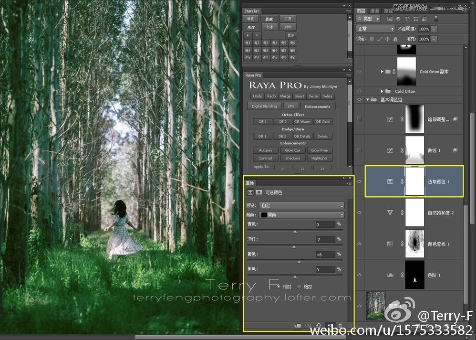Click the 青色 cyan slider handle

click(295, 232)
